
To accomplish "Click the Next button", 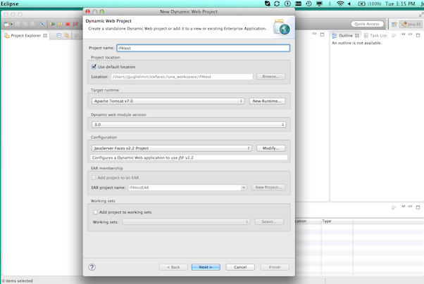I will coord(205,267).
